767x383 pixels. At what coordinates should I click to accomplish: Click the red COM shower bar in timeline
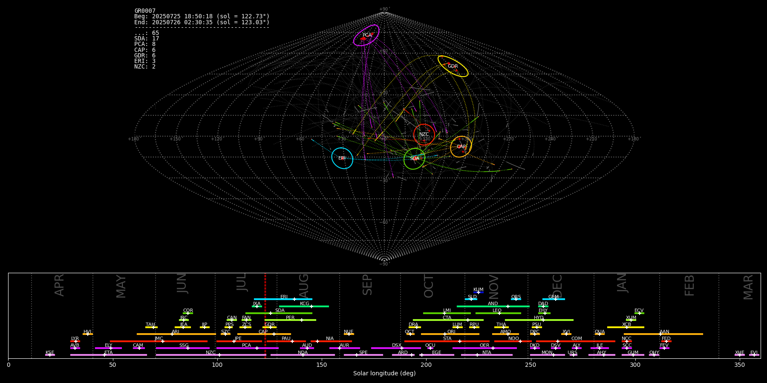pos(576,341)
